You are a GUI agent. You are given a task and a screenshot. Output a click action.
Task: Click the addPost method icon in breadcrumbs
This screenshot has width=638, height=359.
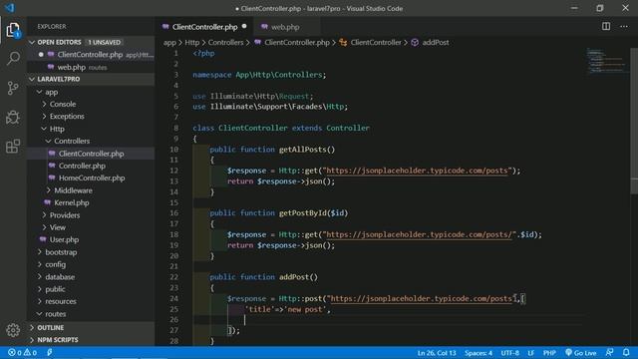(x=415, y=42)
